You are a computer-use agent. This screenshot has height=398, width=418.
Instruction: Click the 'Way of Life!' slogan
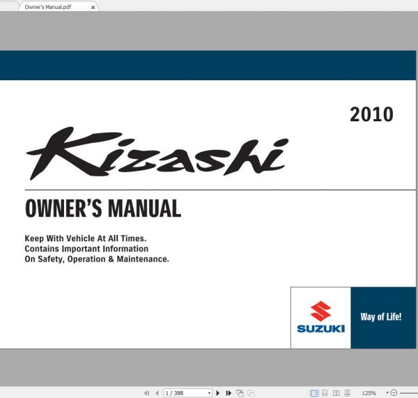(x=381, y=317)
